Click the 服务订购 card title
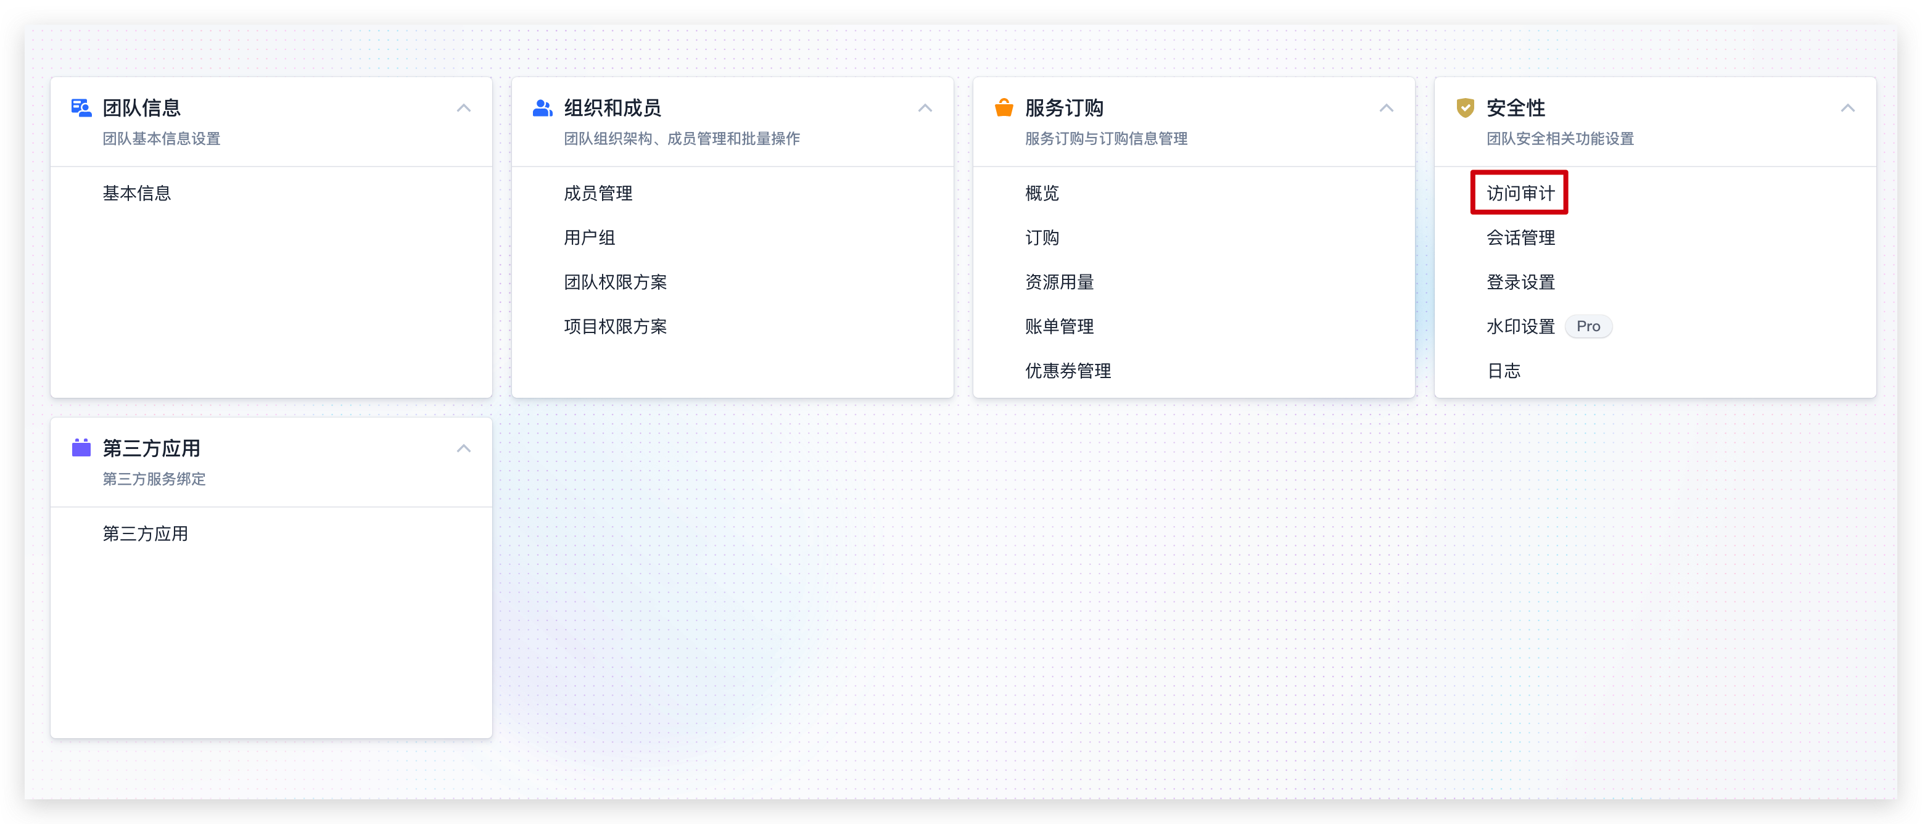This screenshot has height=824, width=1922. point(1063,108)
